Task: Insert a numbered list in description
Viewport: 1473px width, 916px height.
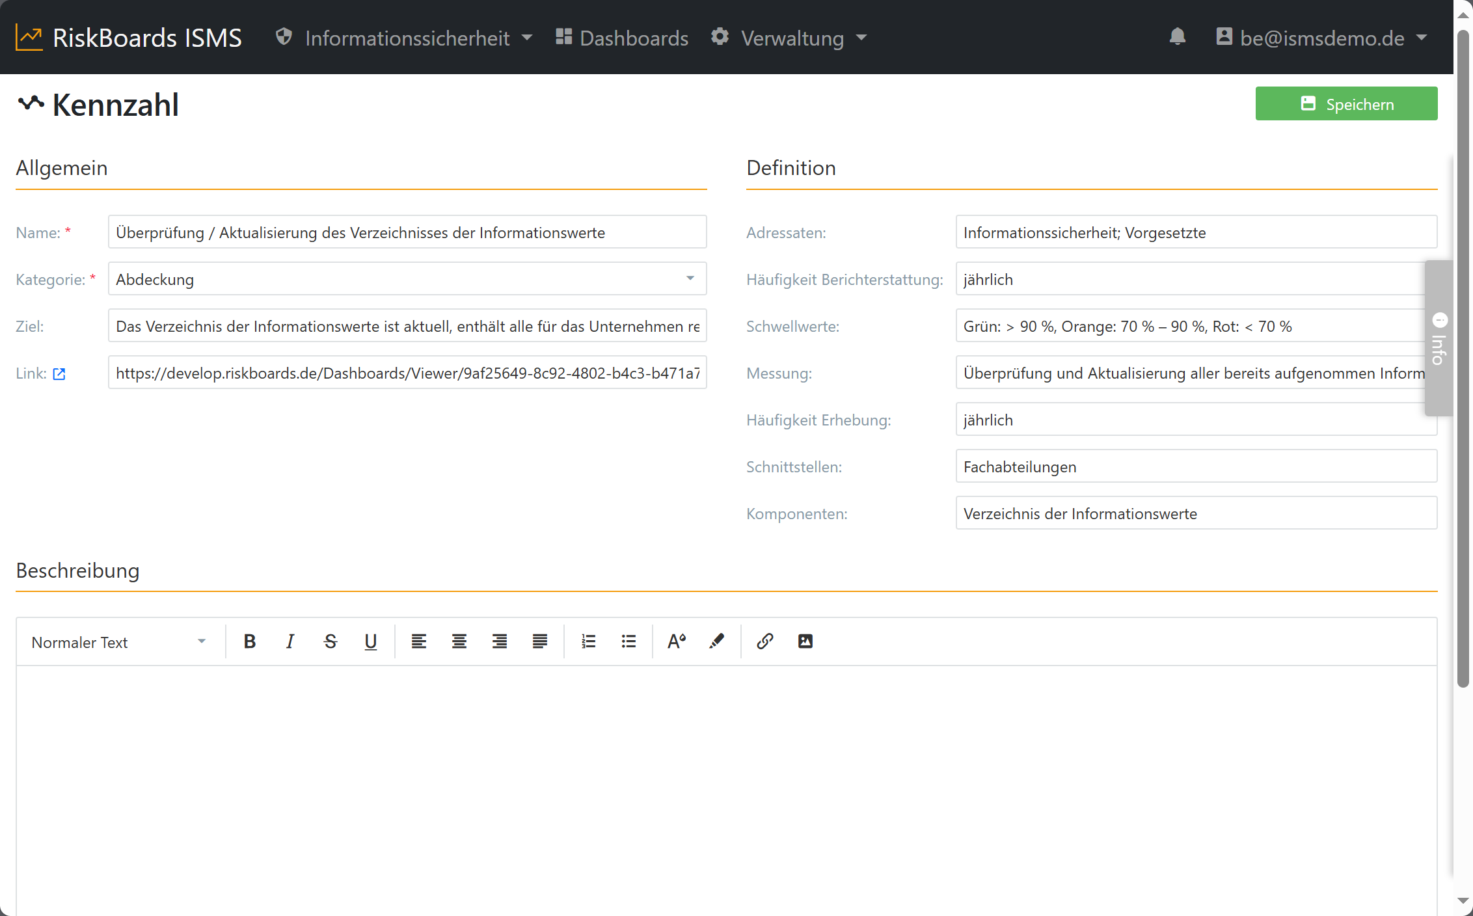Action: tap(588, 641)
